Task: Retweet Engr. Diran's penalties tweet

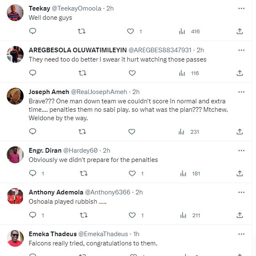Action: [x=84, y=173]
